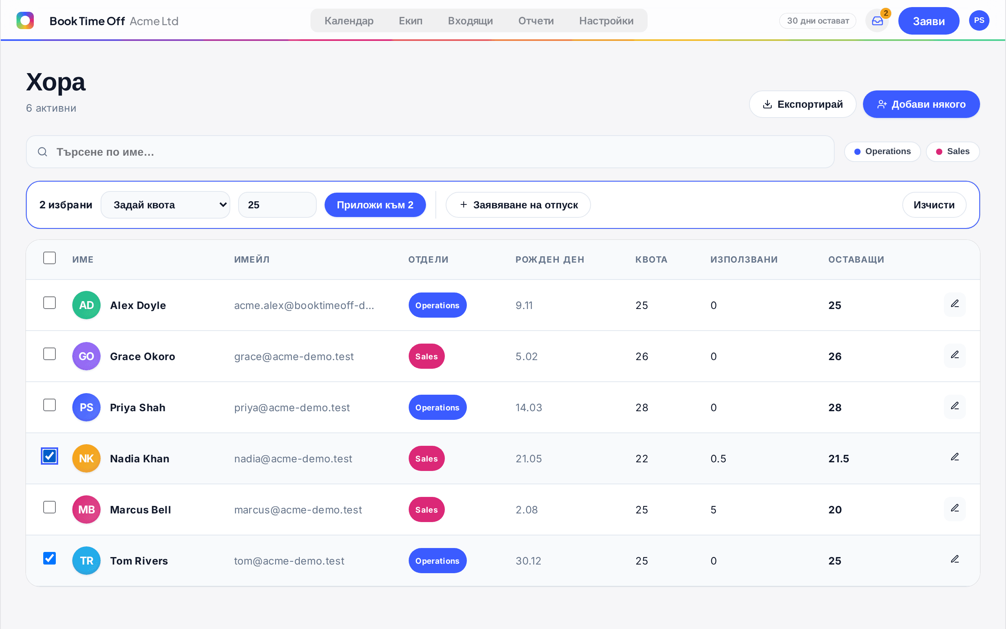Edit Grace Okoro with the pencil icon
1006x629 pixels.
(955, 356)
